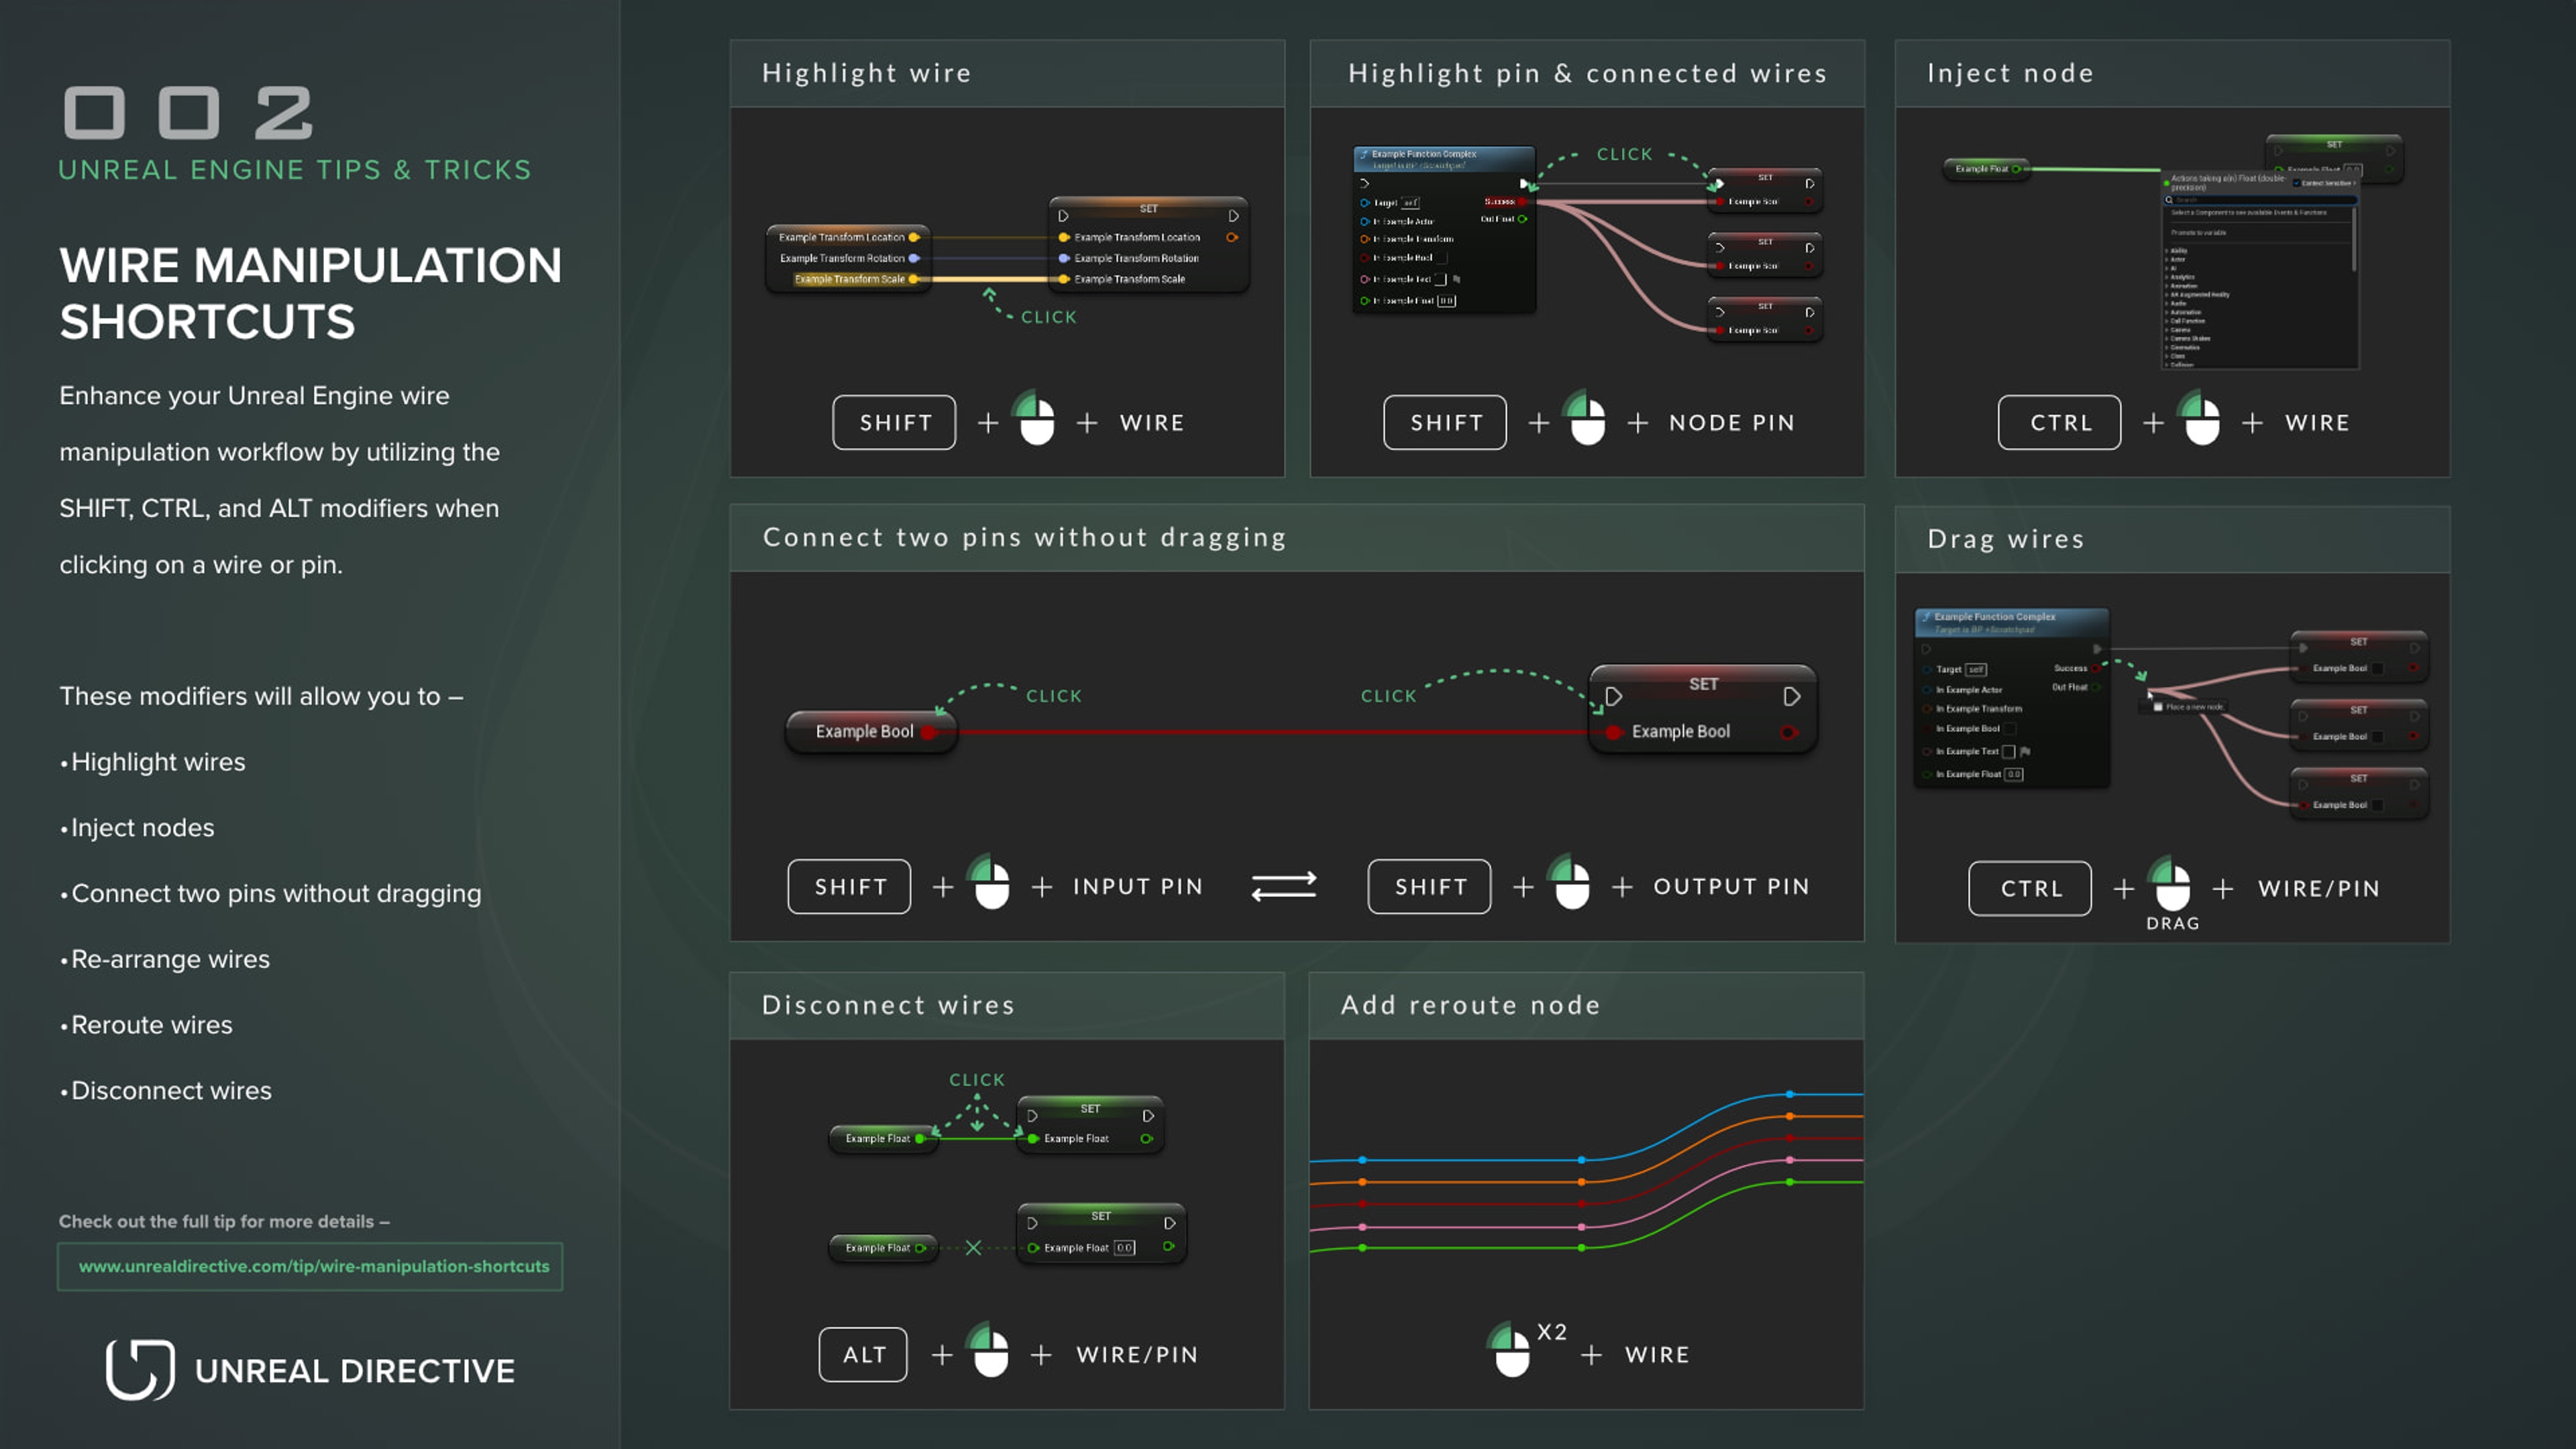2576x1449 pixels.
Task: Select 'Promote to variable' in the action menu
Action: 2199,233
